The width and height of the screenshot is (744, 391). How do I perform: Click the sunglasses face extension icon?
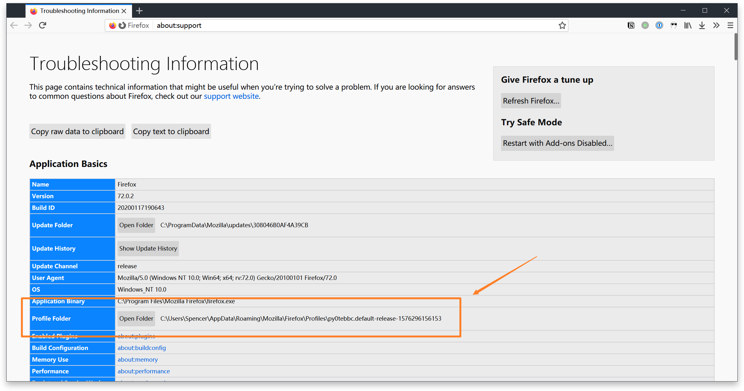click(674, 26)
